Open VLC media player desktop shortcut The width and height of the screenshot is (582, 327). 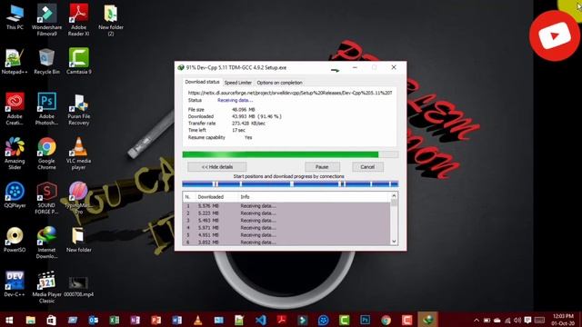[x=79, y=154]
